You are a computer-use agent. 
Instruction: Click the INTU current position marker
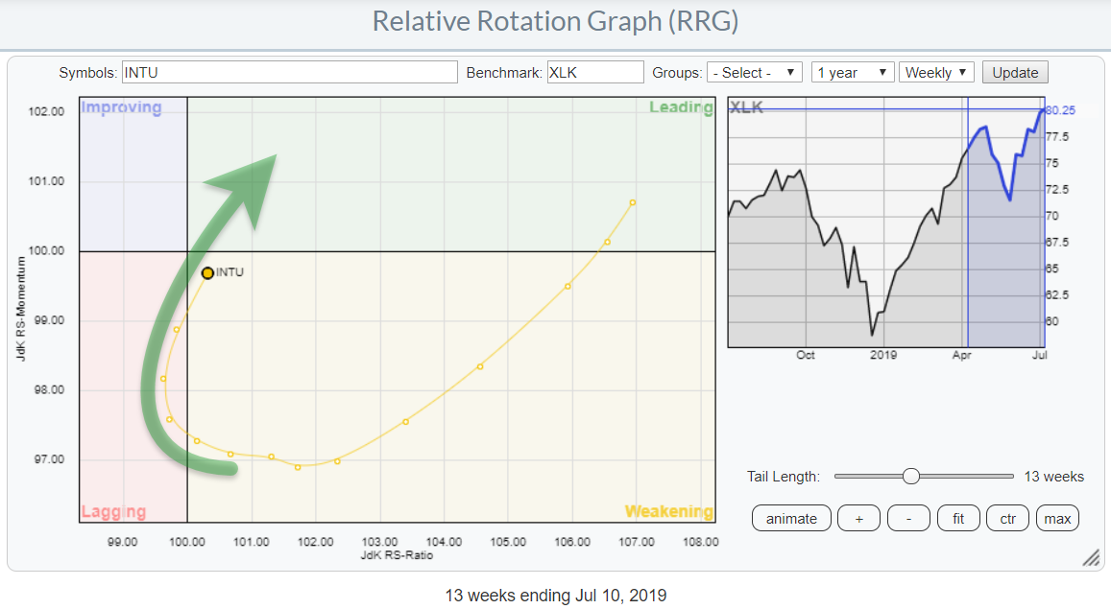(207, 272)
